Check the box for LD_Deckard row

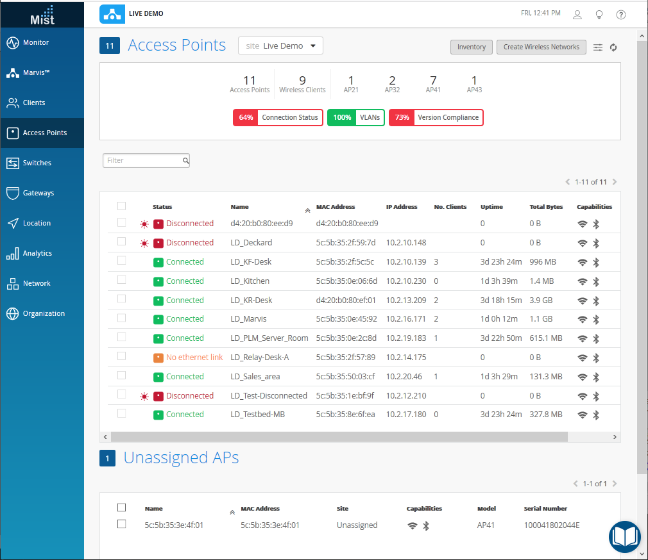pos(122,242)
